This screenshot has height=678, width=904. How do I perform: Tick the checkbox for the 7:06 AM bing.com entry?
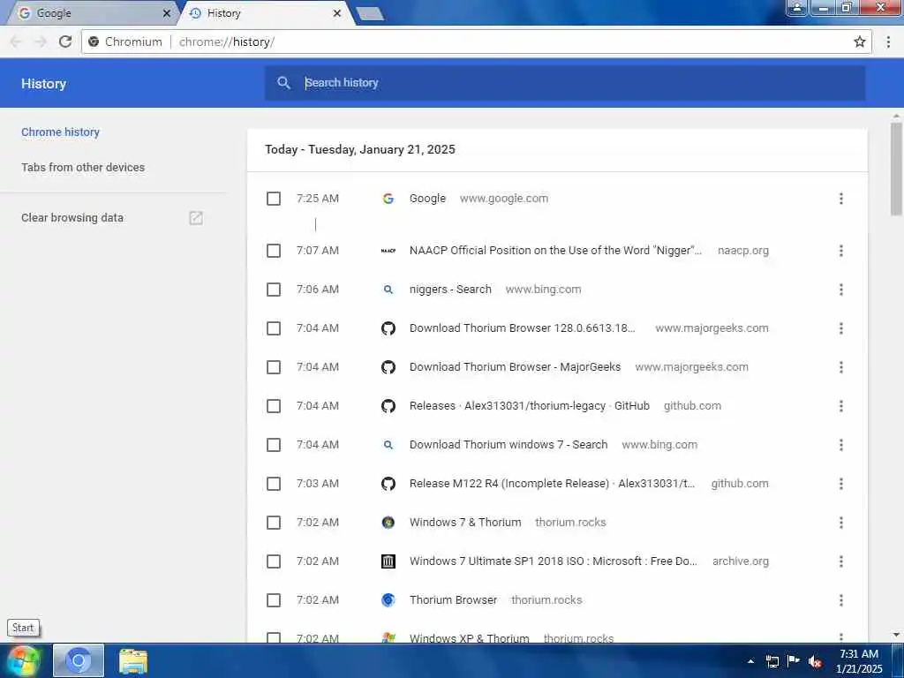coord(274,290)
